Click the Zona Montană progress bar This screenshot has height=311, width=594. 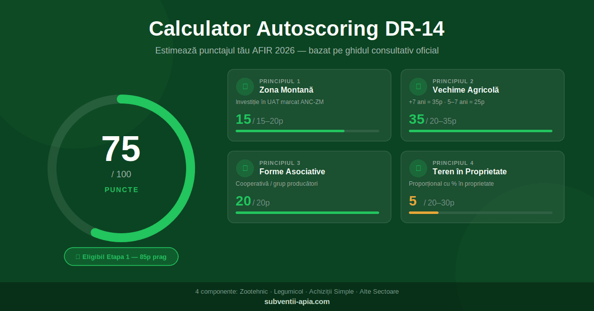tap(307, 131)
